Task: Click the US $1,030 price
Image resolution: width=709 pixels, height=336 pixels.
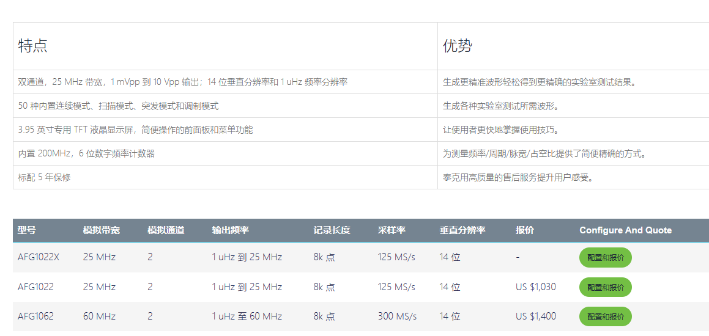Action: point(535,287)
